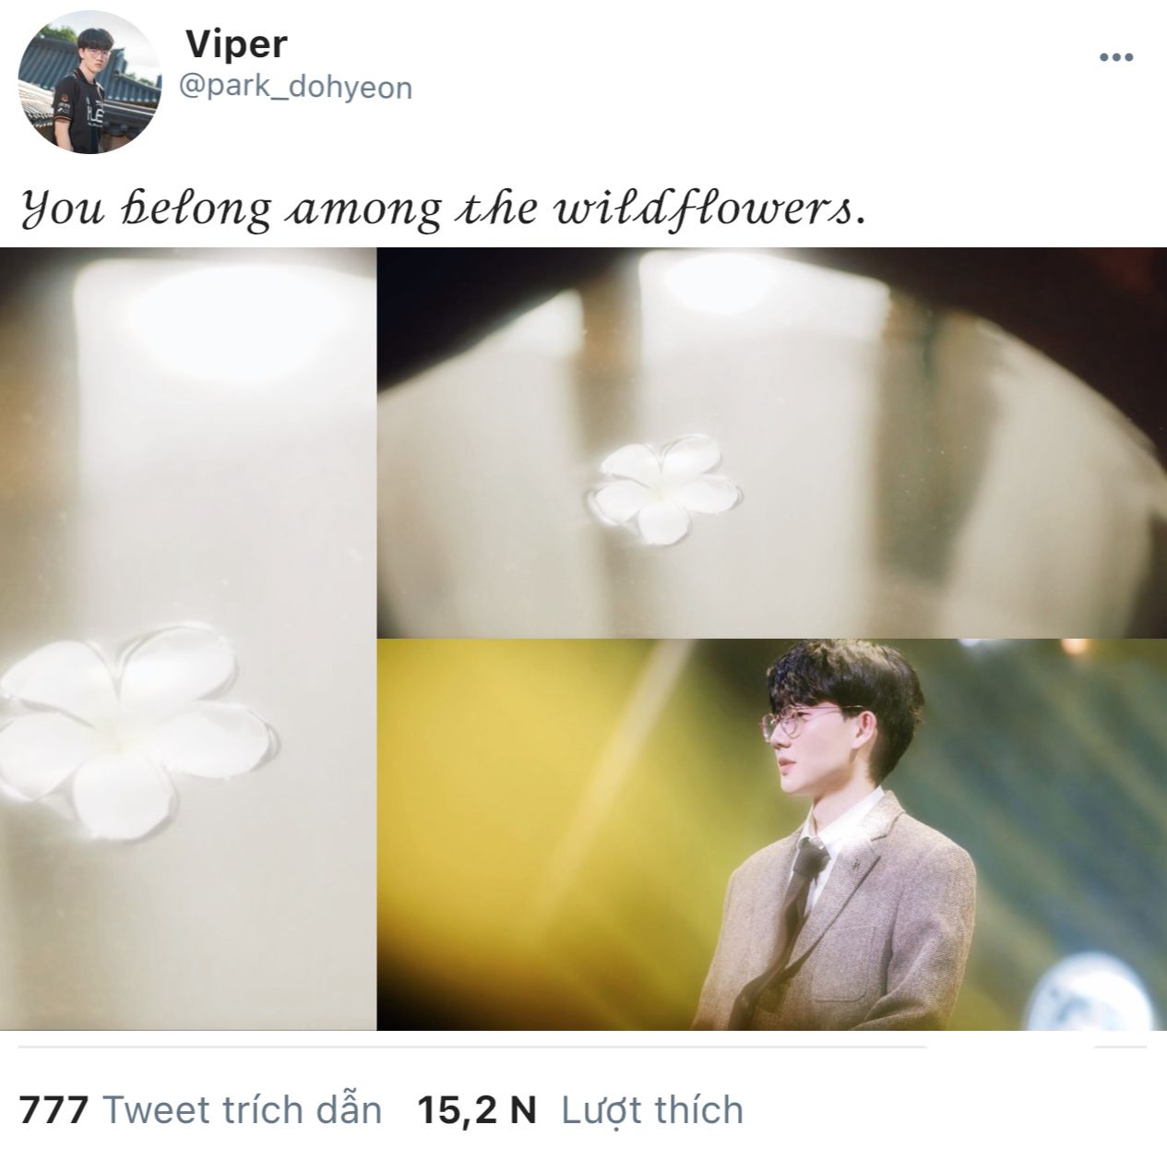Click the Tweet trích dẫn label

tap(242, 1109)
